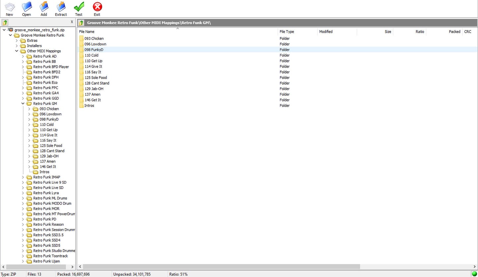Image resolution: width=478 pixels, height=277 pixels.
Task: Click the New archive toolbar icon
Action: (x=10, y=7)
